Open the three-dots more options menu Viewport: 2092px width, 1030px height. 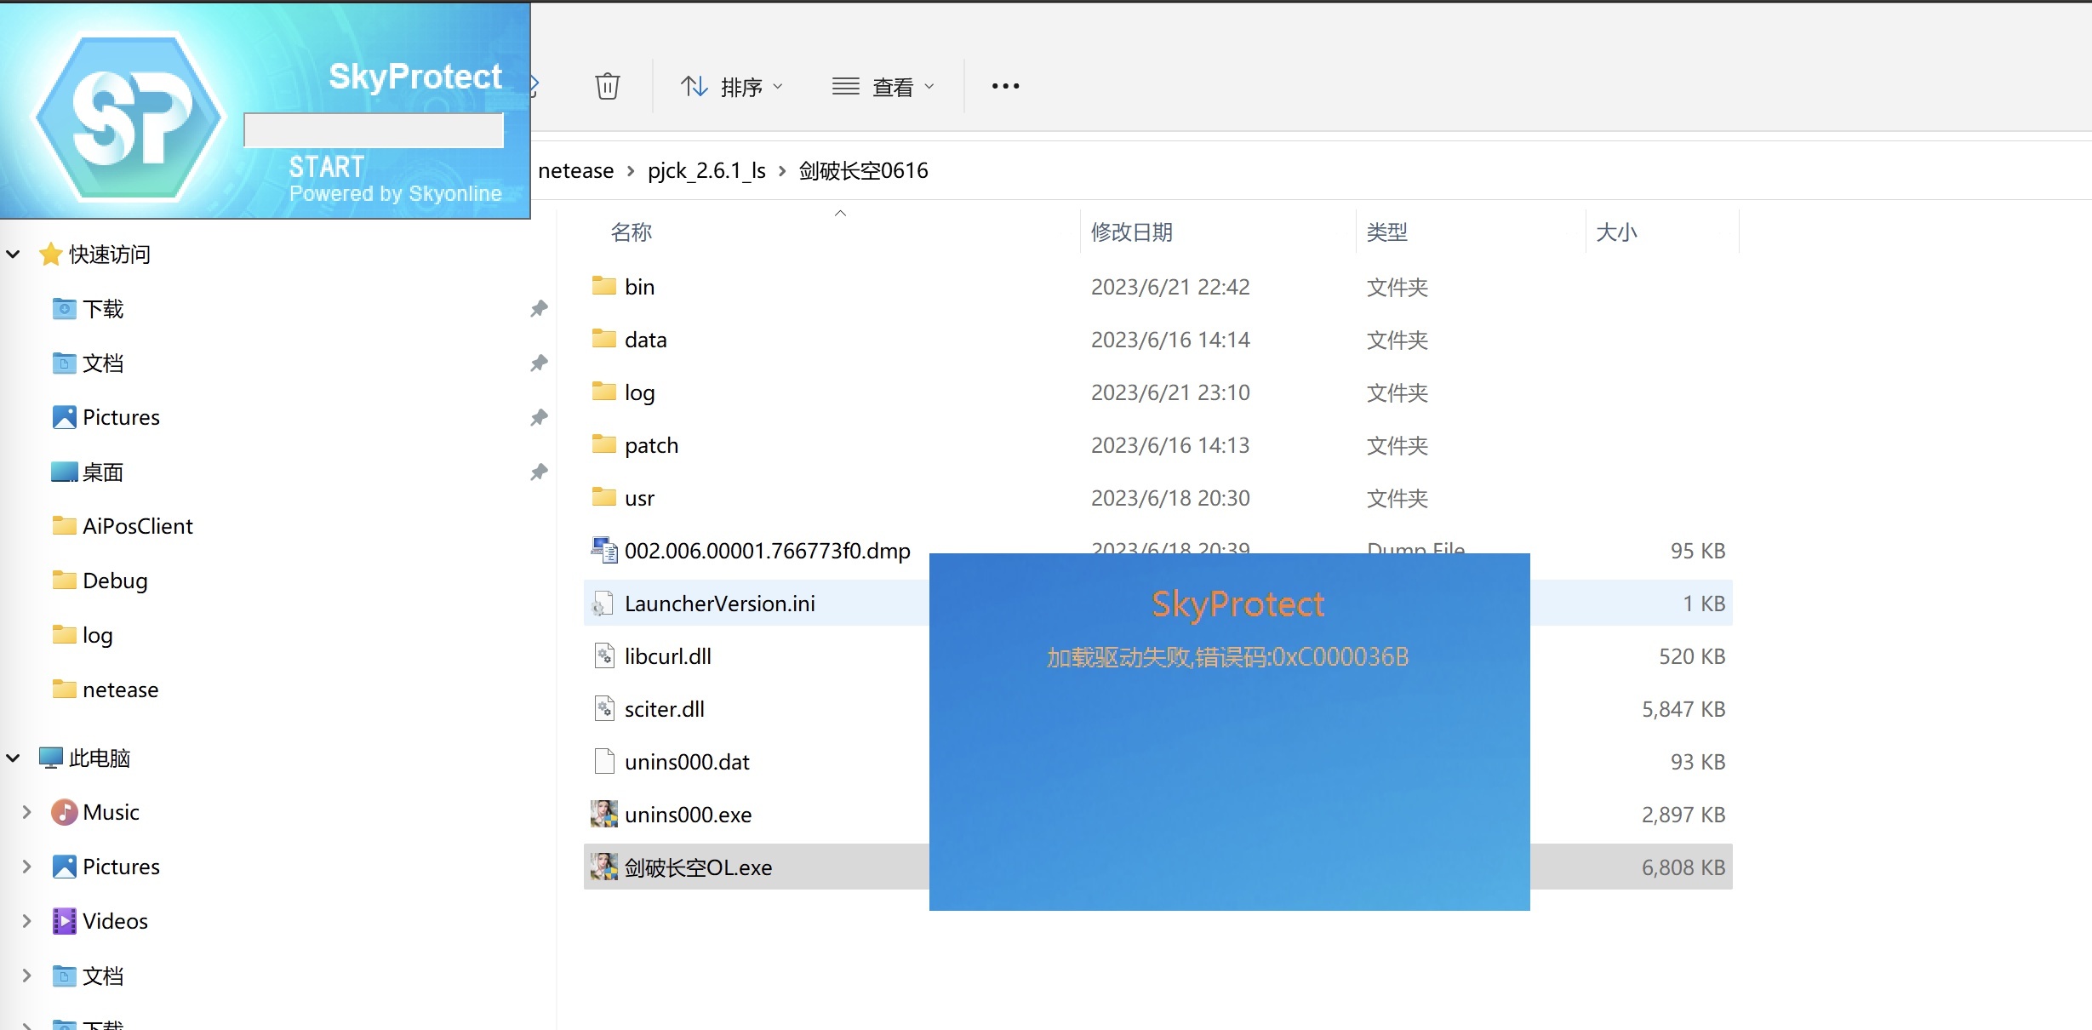coord(1005,86)
